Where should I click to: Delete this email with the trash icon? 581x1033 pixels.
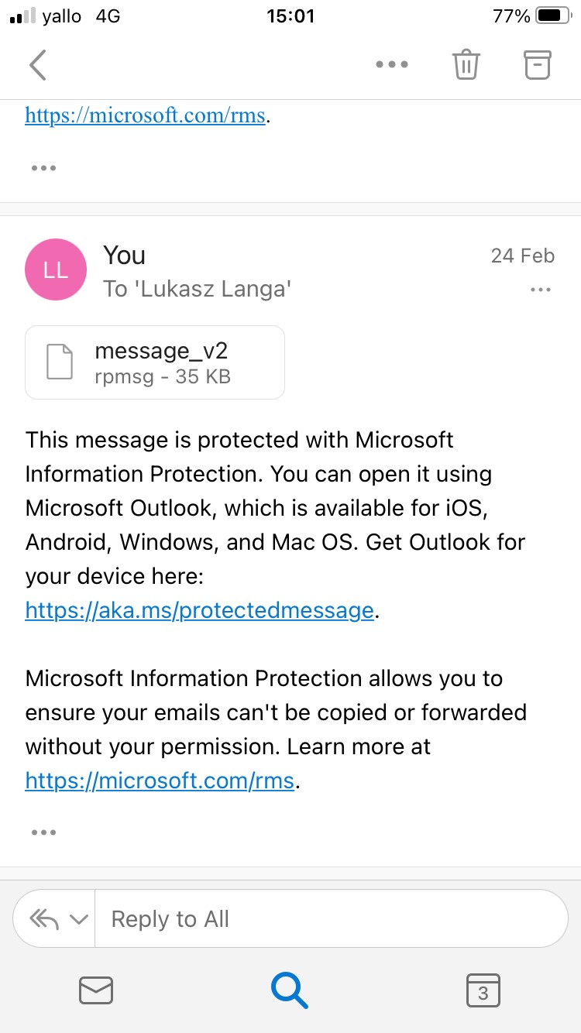pos(466,65)
